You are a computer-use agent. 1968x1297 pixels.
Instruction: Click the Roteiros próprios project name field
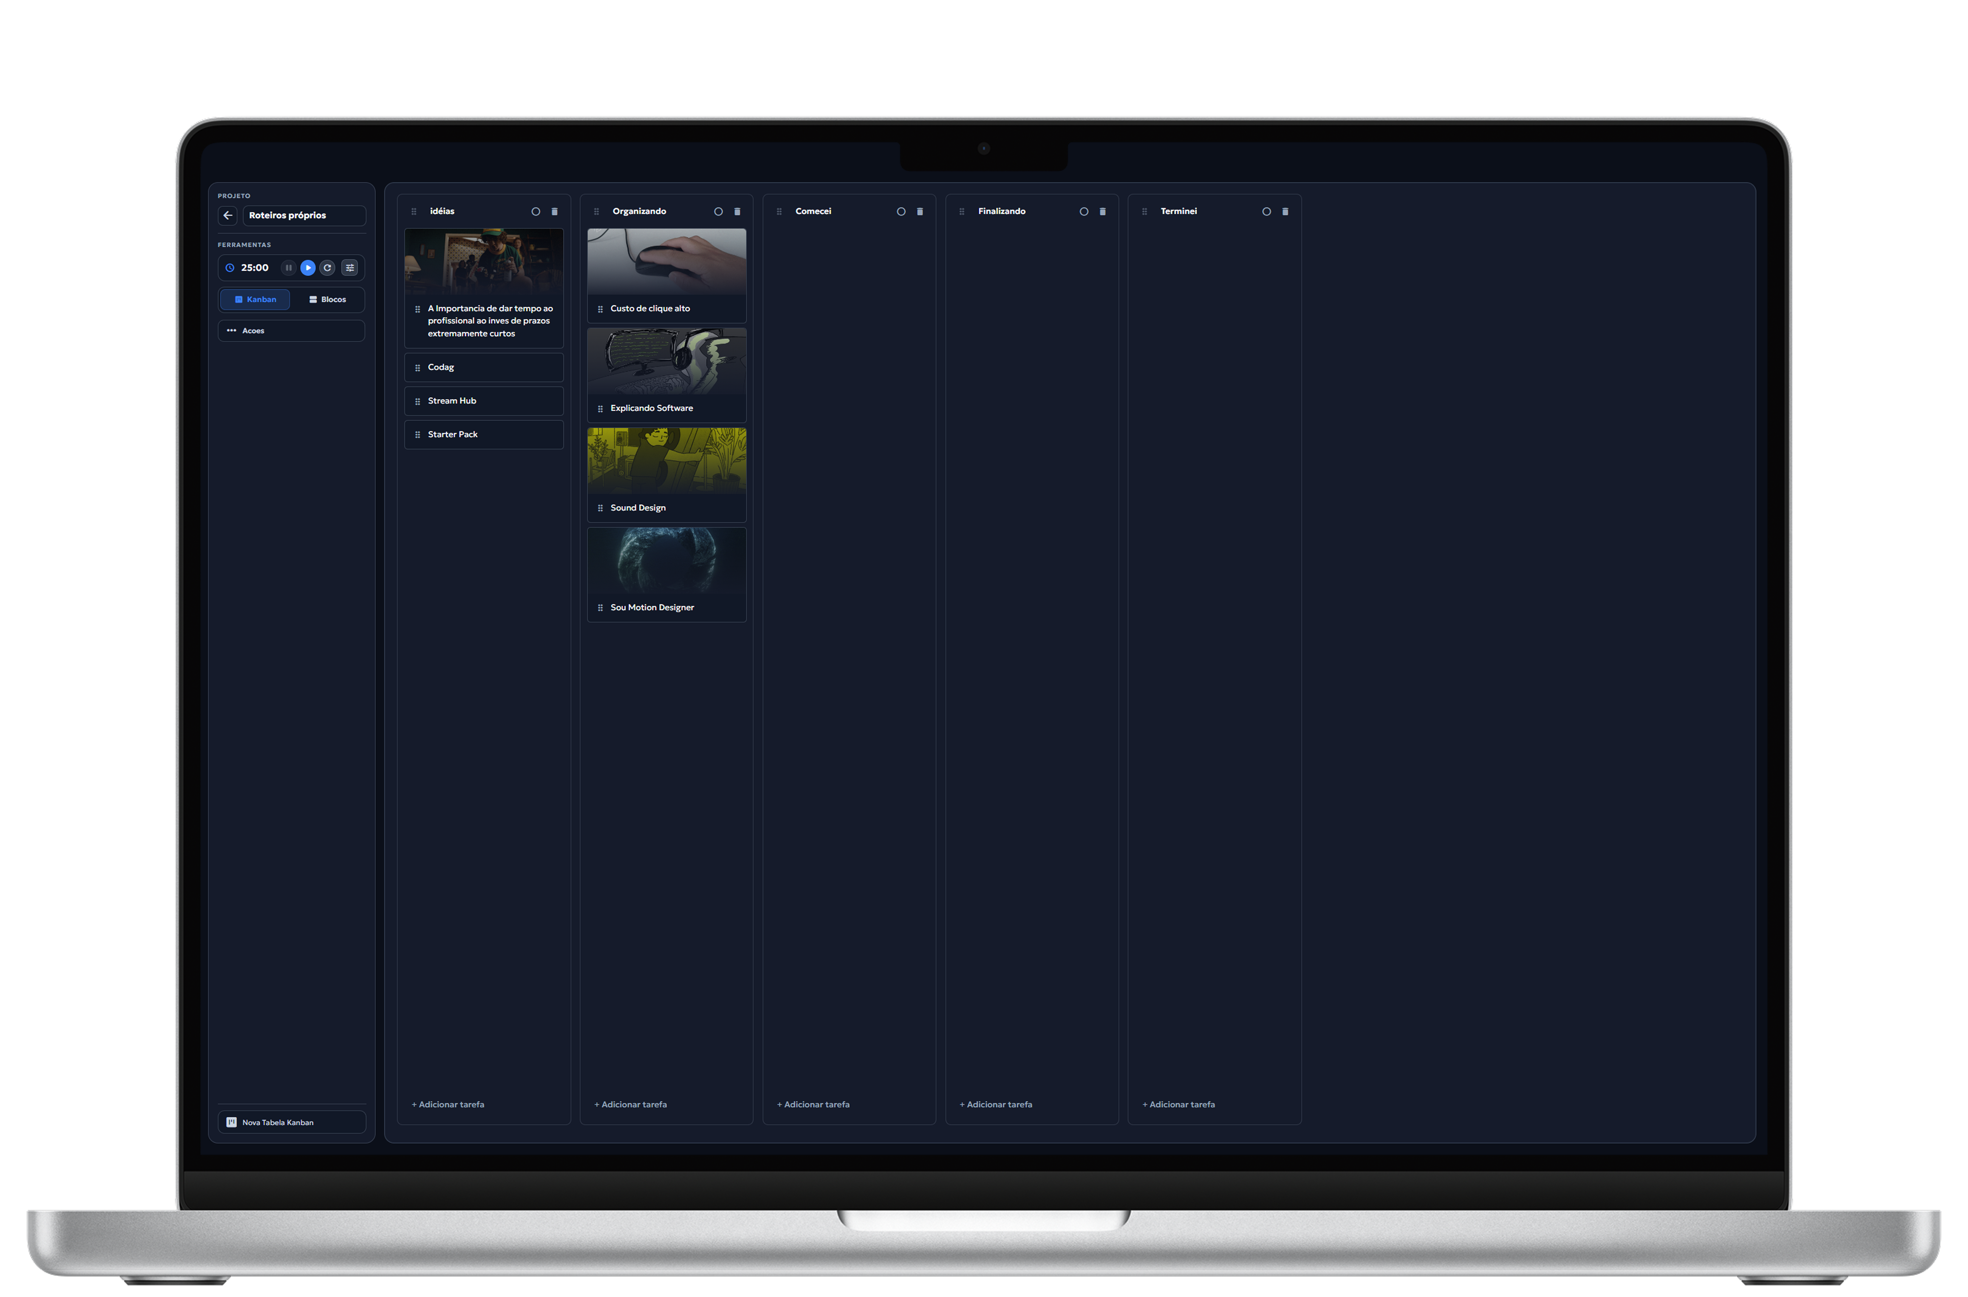pos(304,215)
